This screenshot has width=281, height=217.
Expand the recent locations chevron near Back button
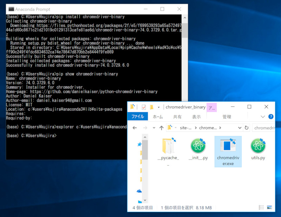click(x=153, y=128)
